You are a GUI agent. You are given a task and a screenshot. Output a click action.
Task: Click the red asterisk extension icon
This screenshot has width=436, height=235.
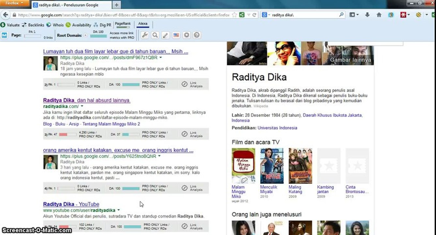pos(404,15)
